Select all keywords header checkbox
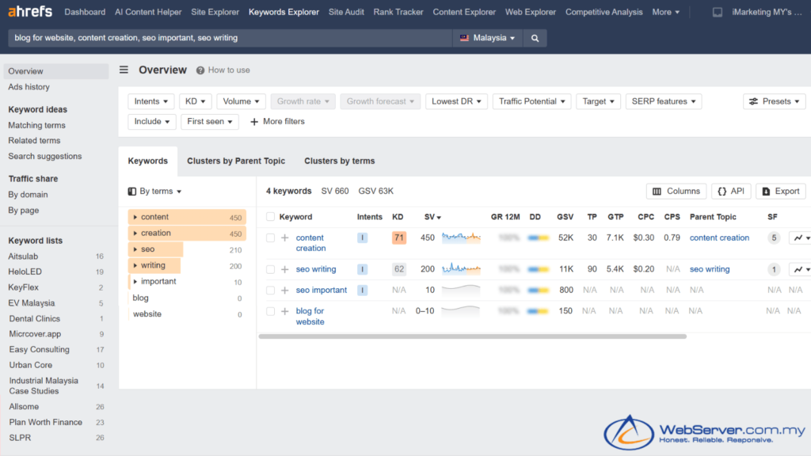Screen dimensions: 811x456 coord(270,217)
